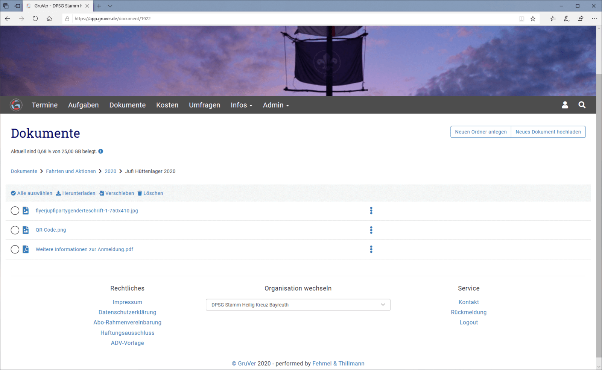Expand the Admin dropdown menu

coord(276,105)
